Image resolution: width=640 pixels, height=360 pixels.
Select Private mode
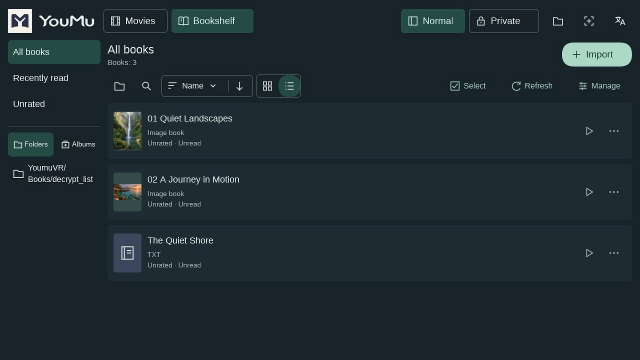tap(504, 21)
